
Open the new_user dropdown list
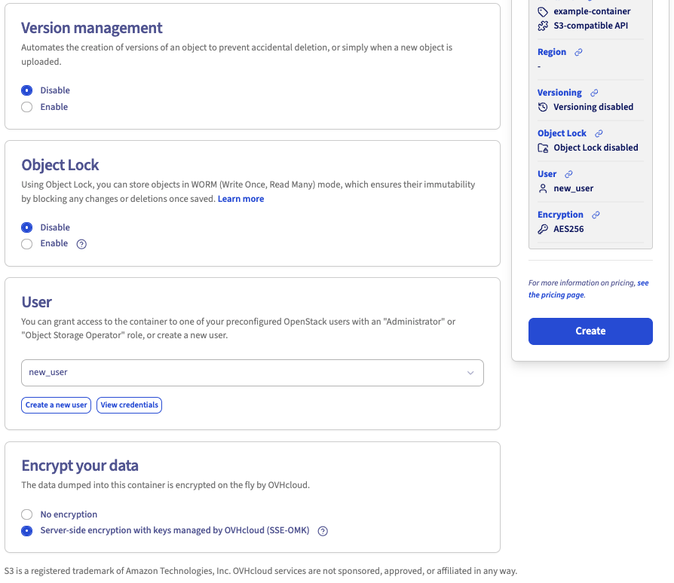click(x=253, y=373)
